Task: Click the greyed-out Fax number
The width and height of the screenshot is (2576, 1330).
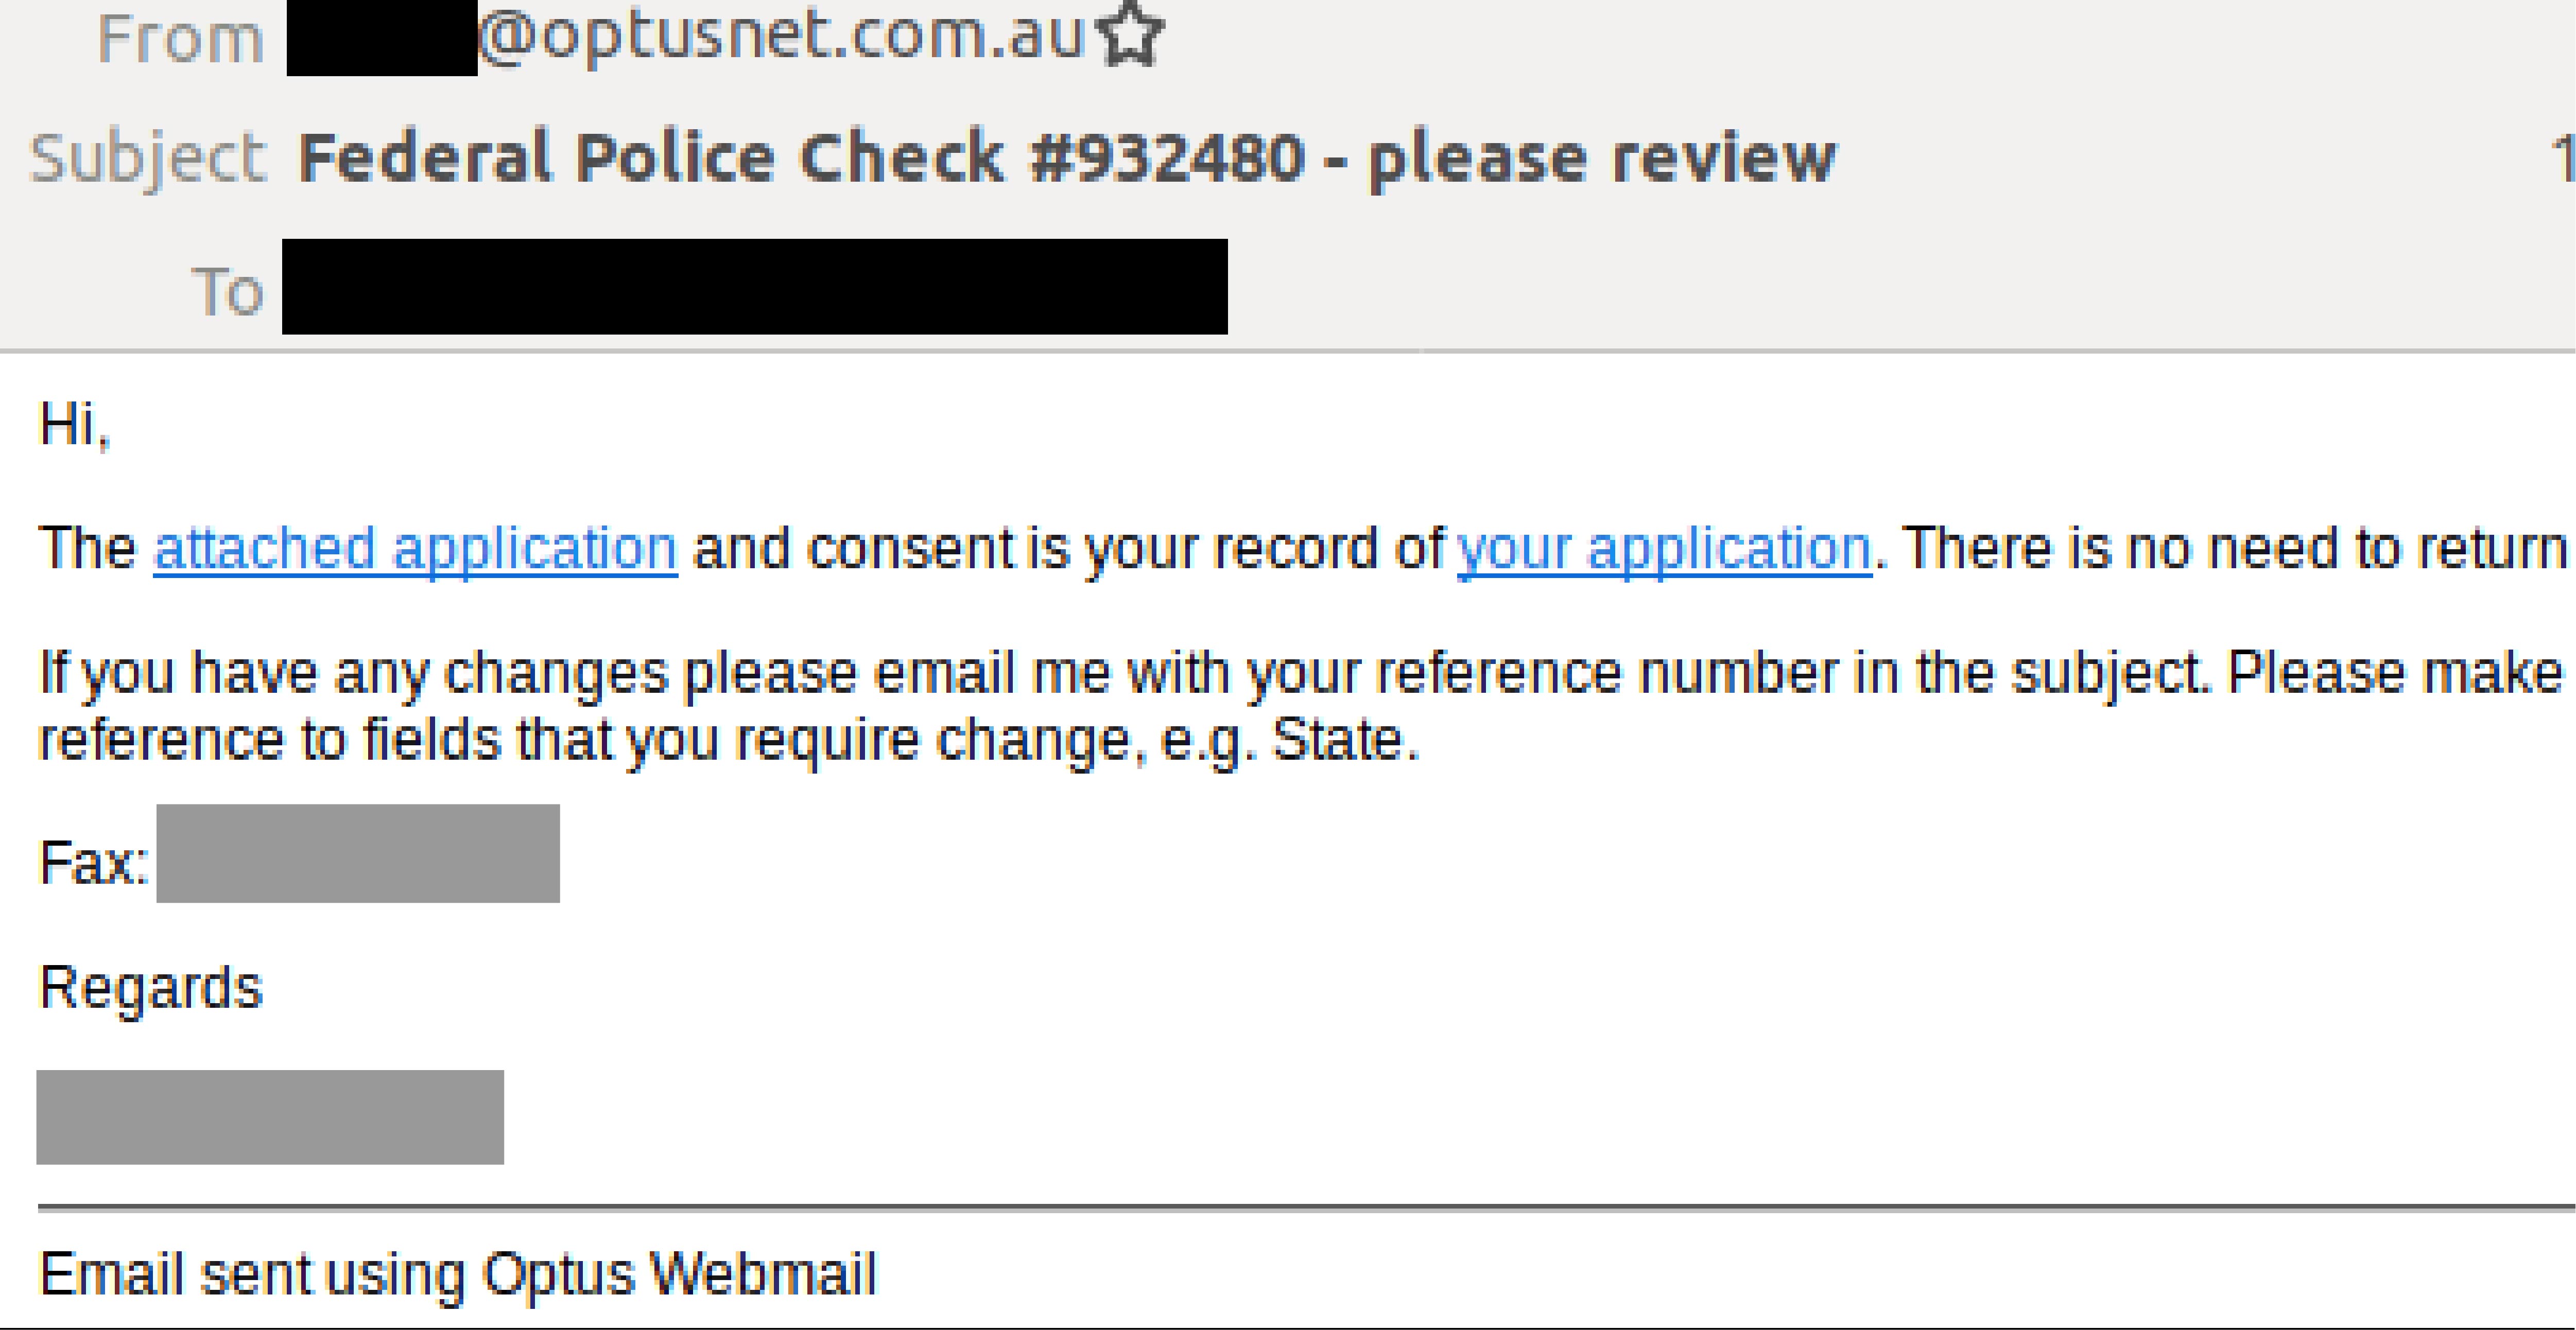Action: 358,853
